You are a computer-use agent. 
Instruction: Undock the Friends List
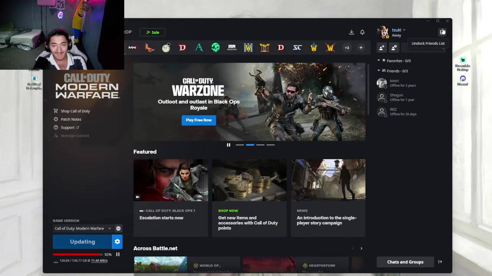[442, 32]
